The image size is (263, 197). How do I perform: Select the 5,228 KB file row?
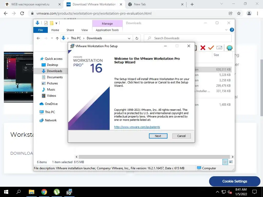(213, 75)
